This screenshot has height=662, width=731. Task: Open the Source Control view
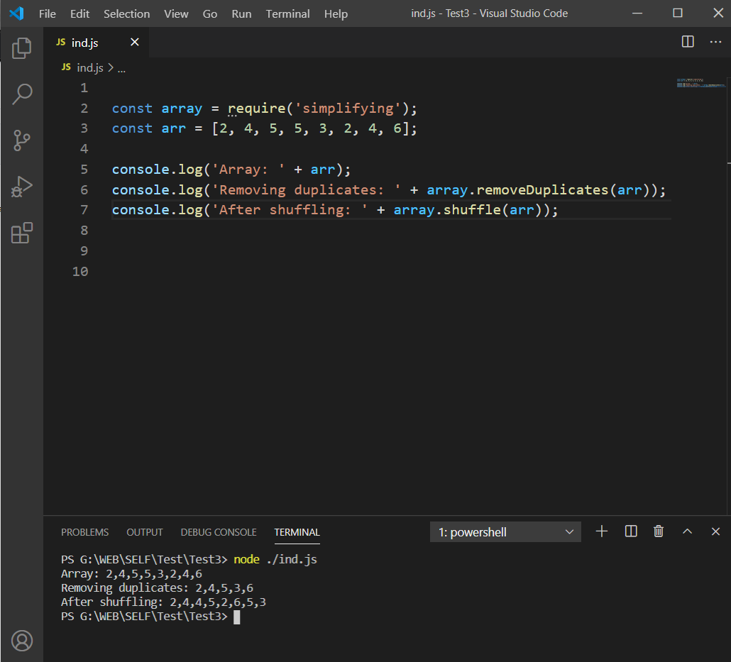(x=22, y=140)
